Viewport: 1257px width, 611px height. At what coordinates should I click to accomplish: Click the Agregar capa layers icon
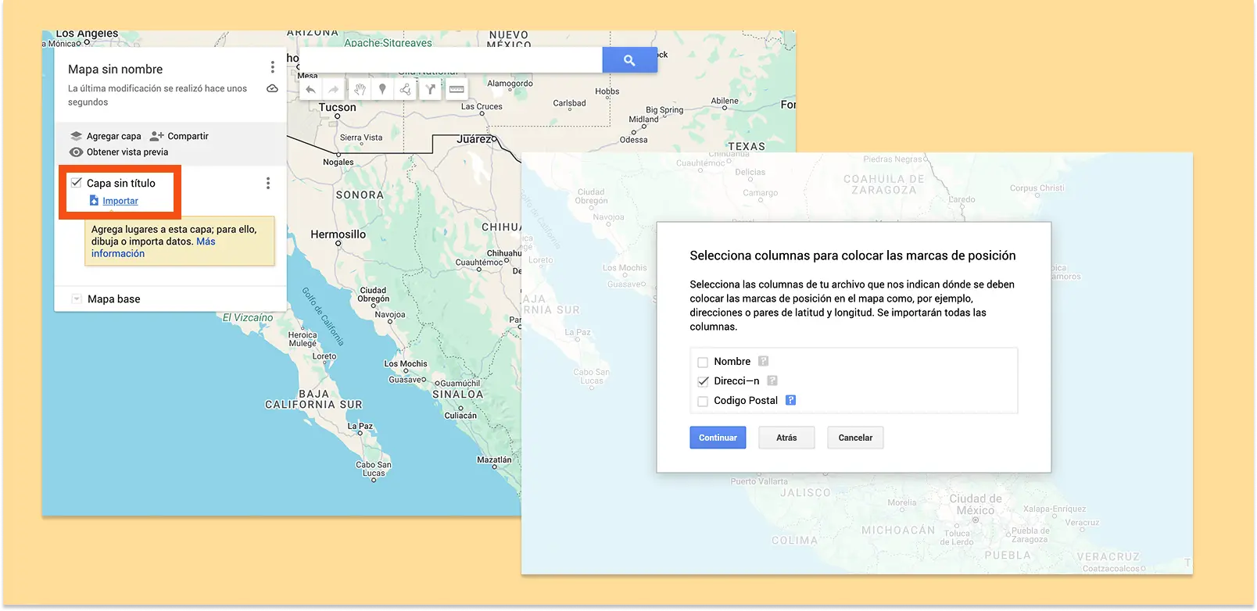(76, 136)
